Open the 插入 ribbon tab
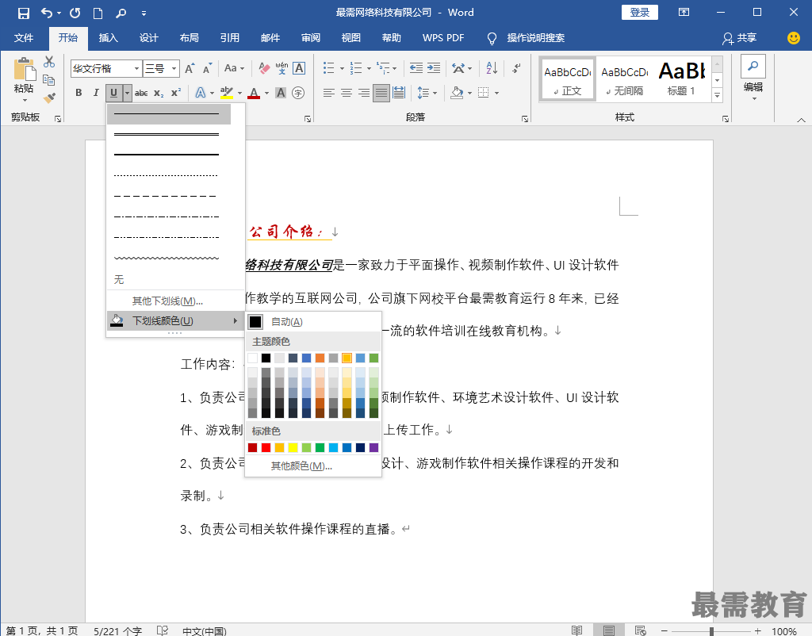The height and width of the screenshot is (636, 812). pos(108,38)
